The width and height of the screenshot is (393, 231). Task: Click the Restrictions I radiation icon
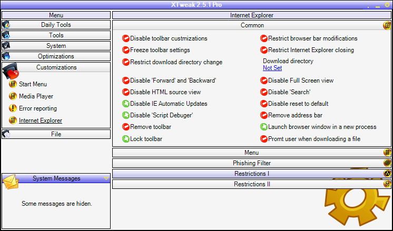pyautogui.click(x=387, y=174)
